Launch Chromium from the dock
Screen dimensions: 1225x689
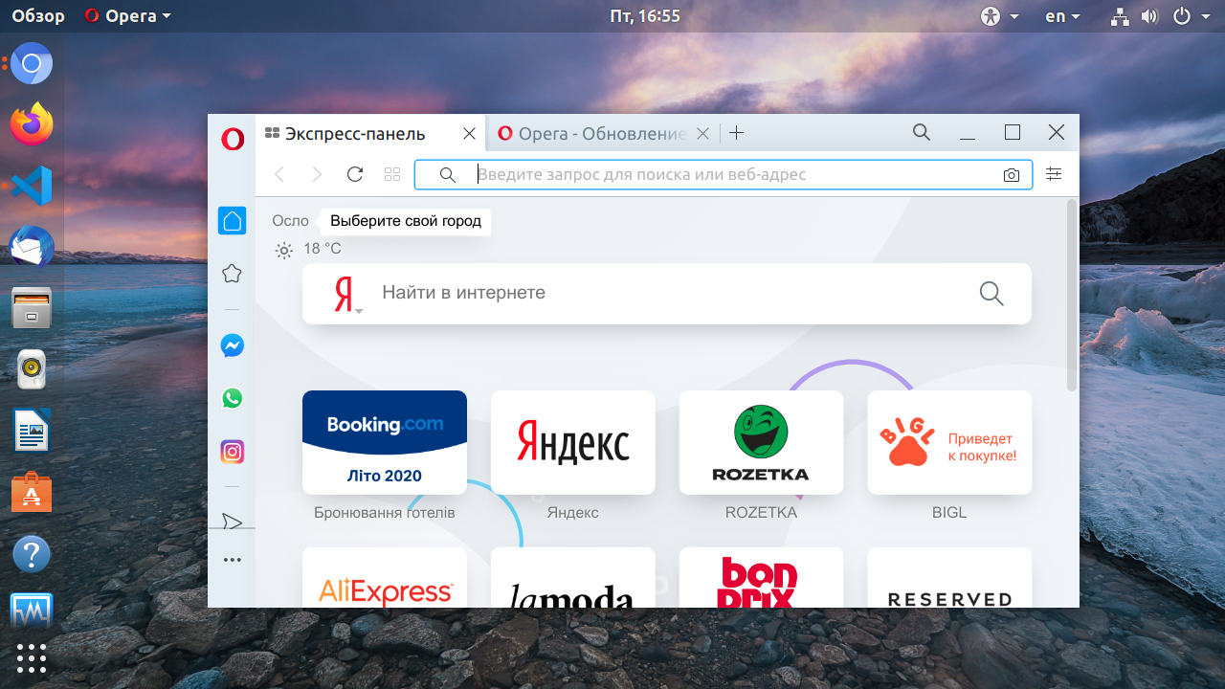coord(32,64)
